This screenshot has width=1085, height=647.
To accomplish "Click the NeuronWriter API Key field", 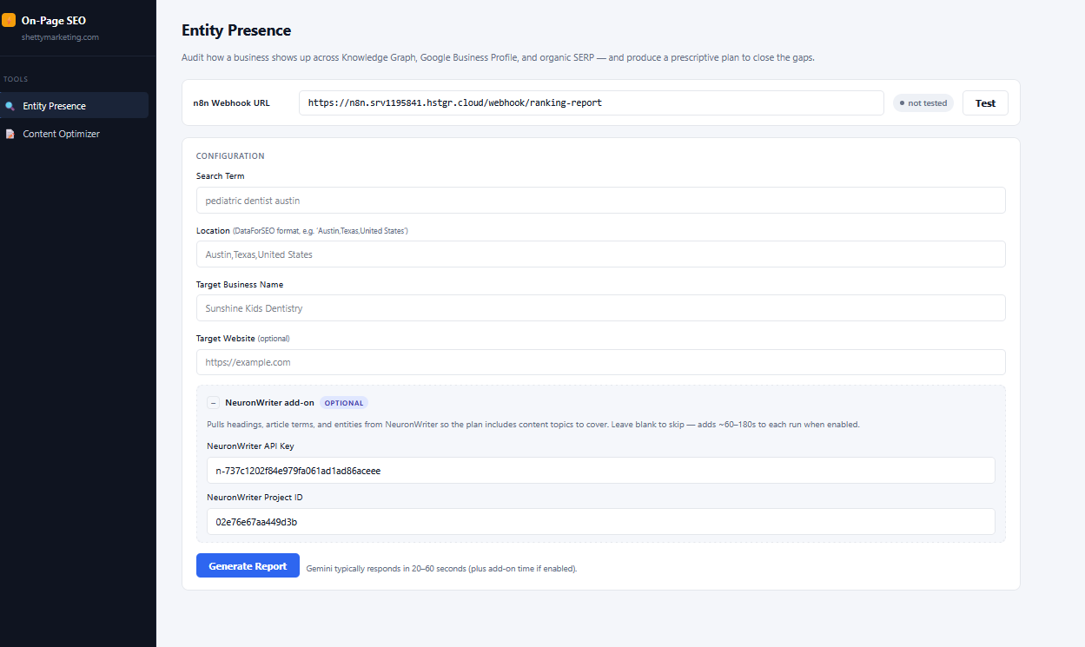I will pos(600,470).
